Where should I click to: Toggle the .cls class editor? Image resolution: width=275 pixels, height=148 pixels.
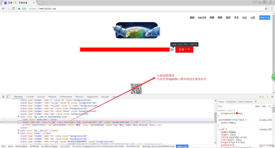coord(264,106)
